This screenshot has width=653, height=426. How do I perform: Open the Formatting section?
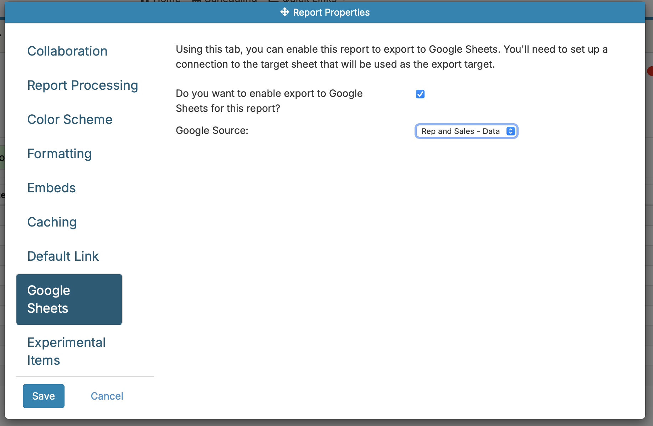59,154
